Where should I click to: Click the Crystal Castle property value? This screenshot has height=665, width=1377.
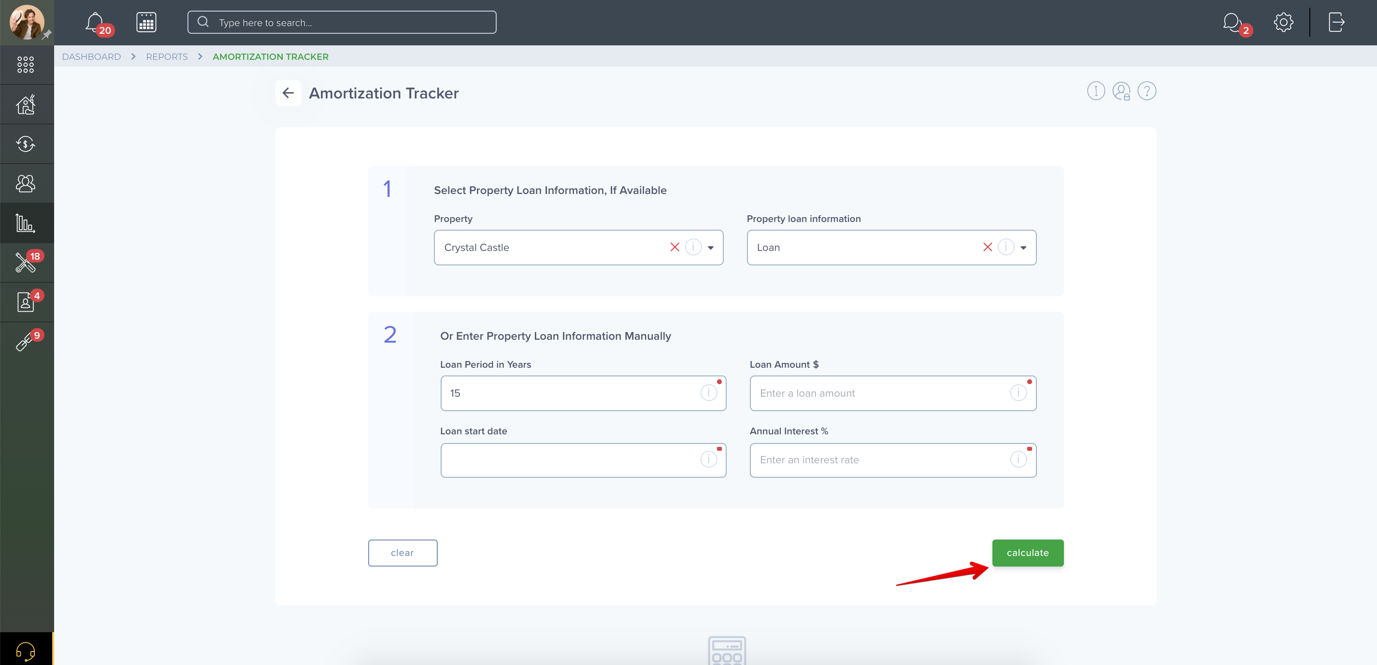coord(476,248)
